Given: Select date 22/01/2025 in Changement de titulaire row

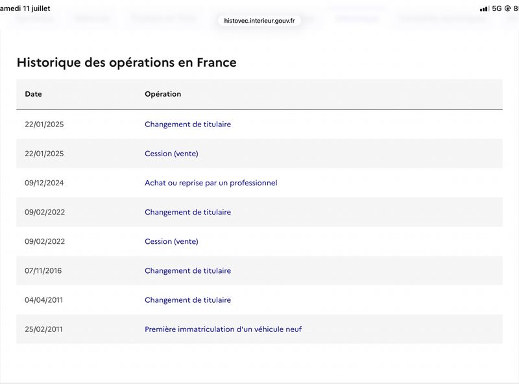Looking at the screenshot, I should [x=44, y=124].
